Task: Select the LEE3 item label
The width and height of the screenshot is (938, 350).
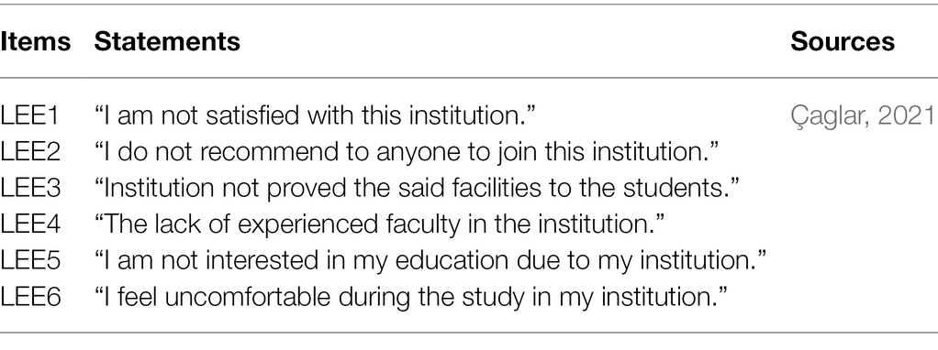Action: coord(30,189)
